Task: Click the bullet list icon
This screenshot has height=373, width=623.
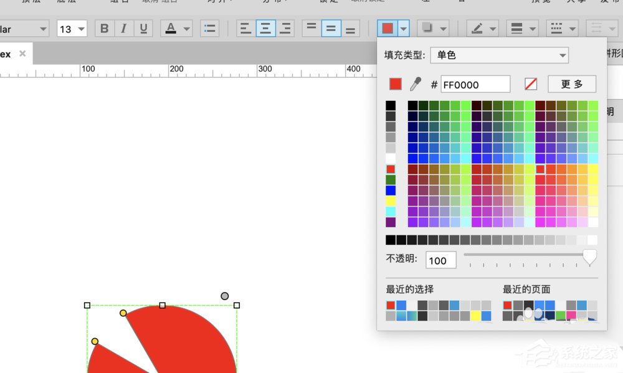Action: pos(210,29)
